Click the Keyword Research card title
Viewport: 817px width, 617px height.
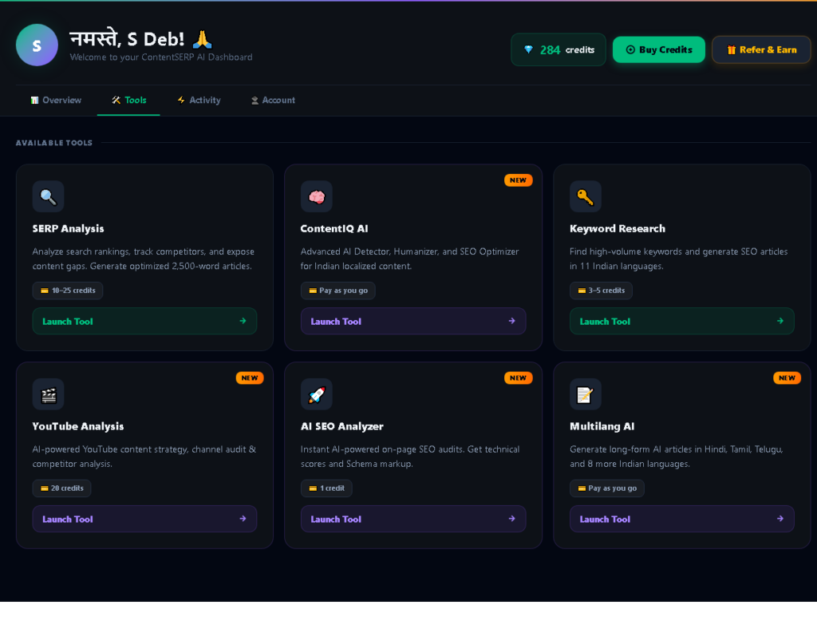click(618, 229)
